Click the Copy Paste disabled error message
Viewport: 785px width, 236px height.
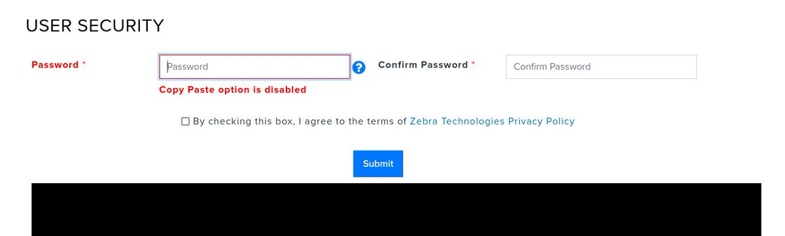point(233,90)
